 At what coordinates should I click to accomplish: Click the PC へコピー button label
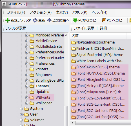116,20
